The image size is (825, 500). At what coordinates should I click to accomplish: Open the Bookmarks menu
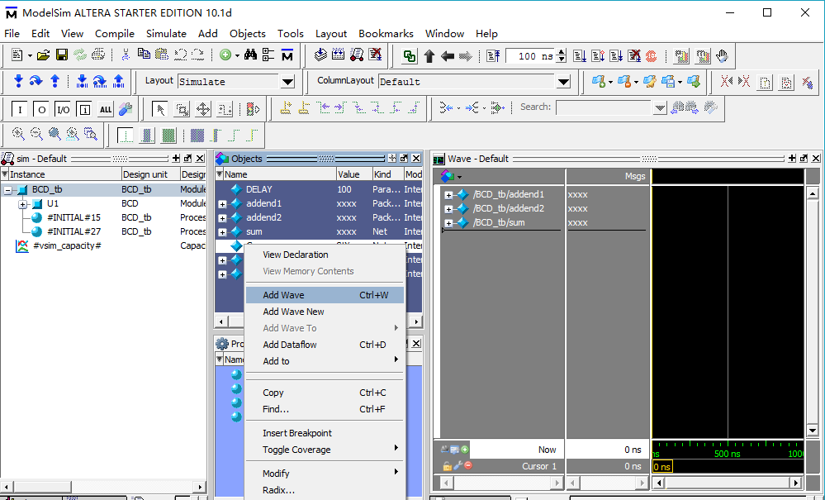[x=386, y=34]
